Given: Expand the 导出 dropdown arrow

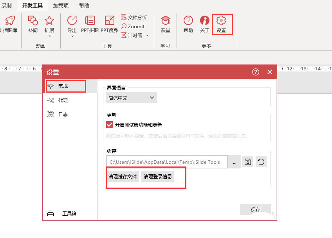Looking at the screenshot, I should pos(72,36).
